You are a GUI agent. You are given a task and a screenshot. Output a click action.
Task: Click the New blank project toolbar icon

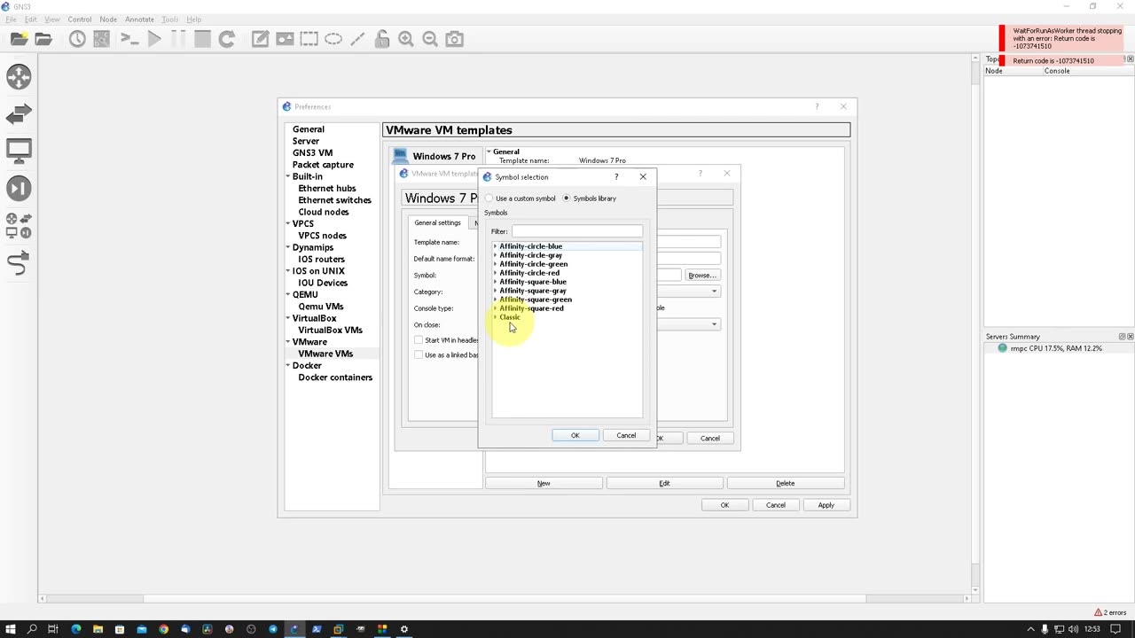19,39
